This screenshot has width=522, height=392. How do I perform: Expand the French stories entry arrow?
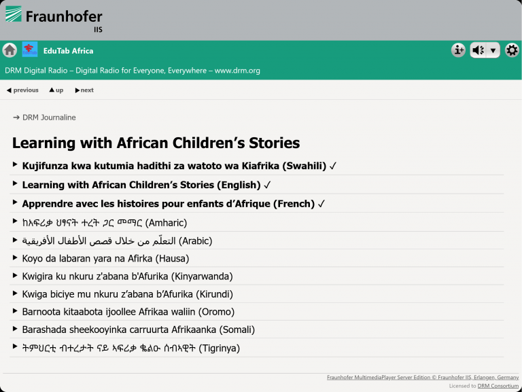15,203
